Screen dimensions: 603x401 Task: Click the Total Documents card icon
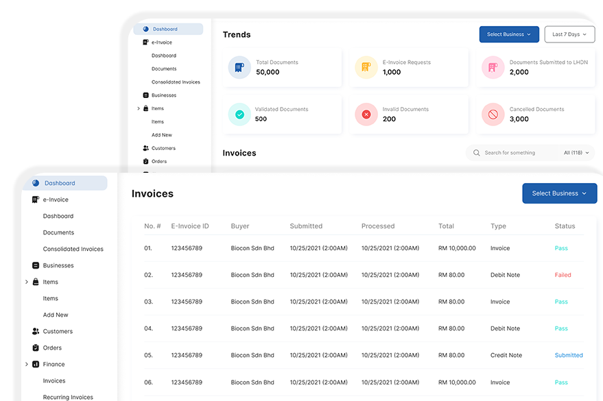tap(239, 67)
